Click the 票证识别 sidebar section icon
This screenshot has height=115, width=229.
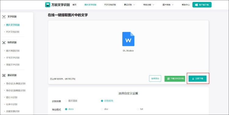click(x=4, y=75)
